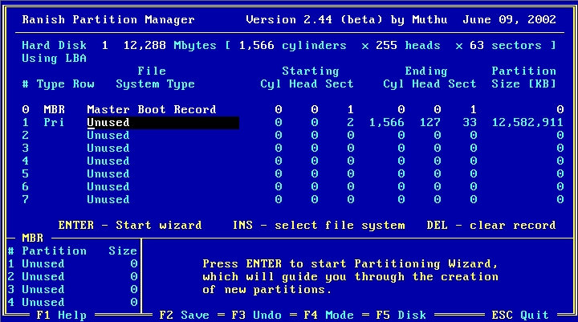578x322 pixels.
Task: Click the 255 heads geometry text
Action: 408,45
